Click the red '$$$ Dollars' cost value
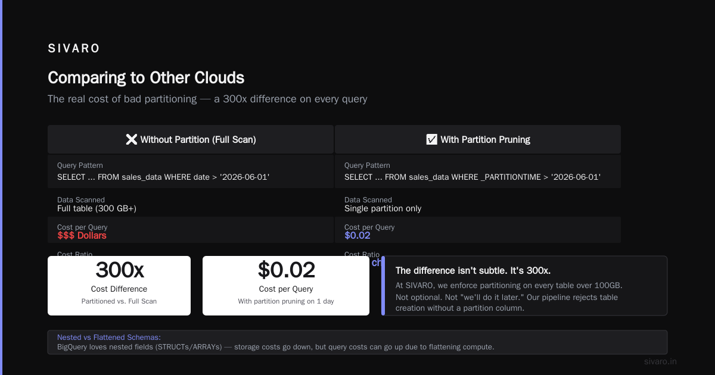Screen dimensions: 715x375 [82, 236]
